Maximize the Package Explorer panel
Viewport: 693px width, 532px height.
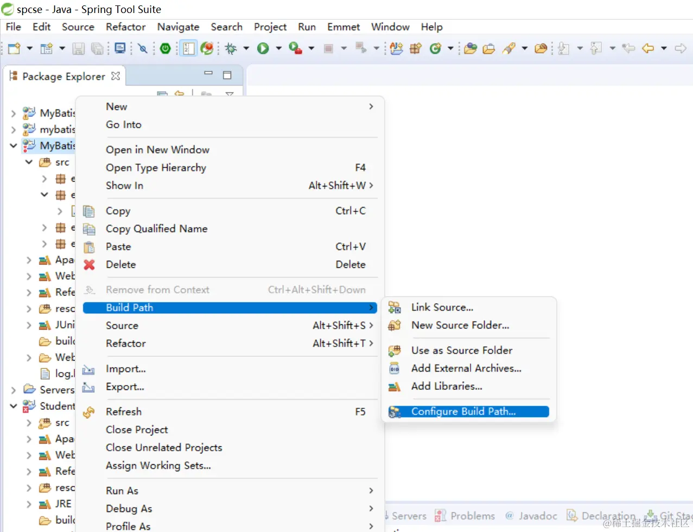pos(227,75)
